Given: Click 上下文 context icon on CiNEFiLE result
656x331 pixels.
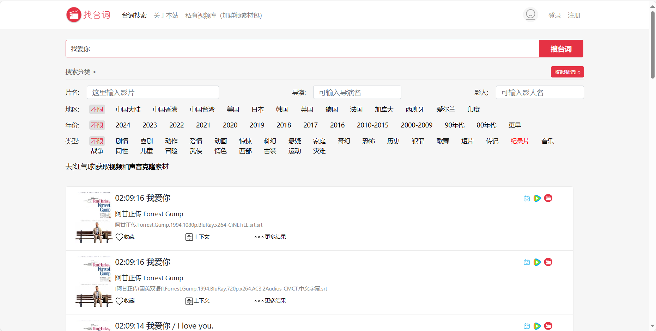Looking at the screenshot, I should 189,237.
